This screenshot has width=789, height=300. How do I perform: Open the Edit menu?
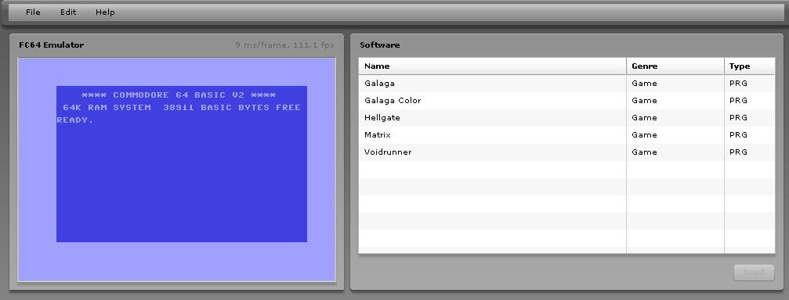(x=68, y=12)
